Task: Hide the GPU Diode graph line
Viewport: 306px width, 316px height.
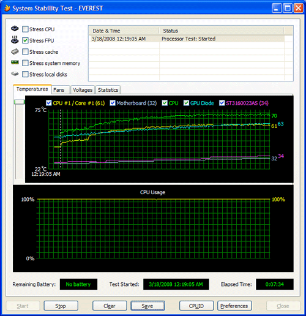Action: pyautogui.click(x=186, y=103)
